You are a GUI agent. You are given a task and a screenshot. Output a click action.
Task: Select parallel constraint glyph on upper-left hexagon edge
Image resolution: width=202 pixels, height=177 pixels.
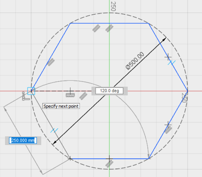(x=51, y=62)
